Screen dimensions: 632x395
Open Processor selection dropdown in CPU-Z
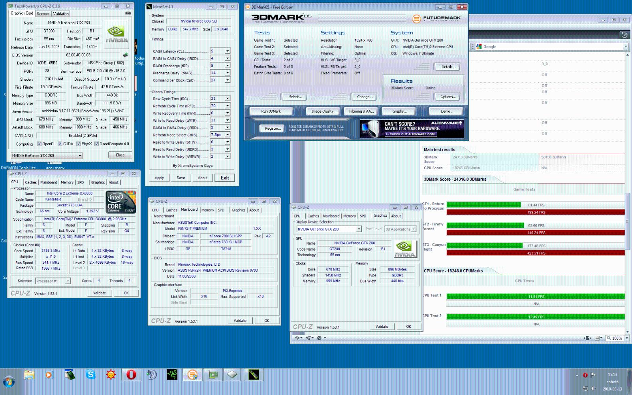53,281
